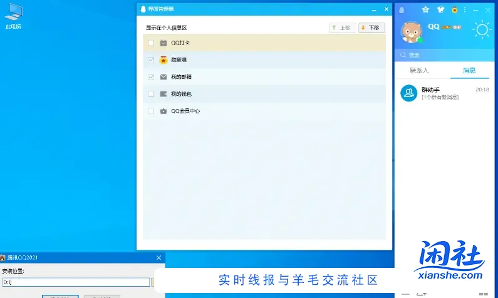
Task: Uncheck the 我的邮箱 checkbox
Action: (x=151, y=77)
